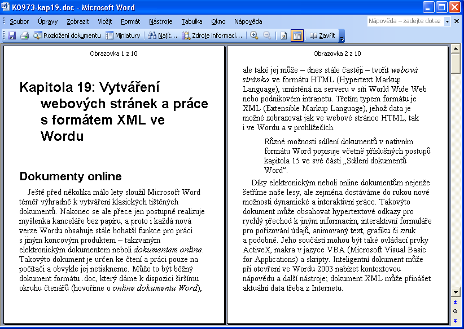Click the 'Kapitola 19: Vytváření' heading line
The width and height of the screenshot is (464, 329).
pyautogui.click(x=89, y=87)
